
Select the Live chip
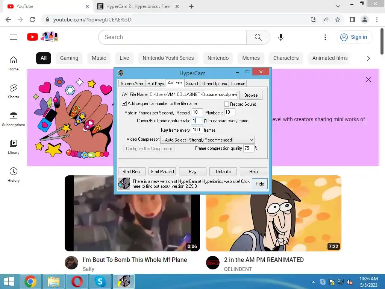(x=124, y=58)
